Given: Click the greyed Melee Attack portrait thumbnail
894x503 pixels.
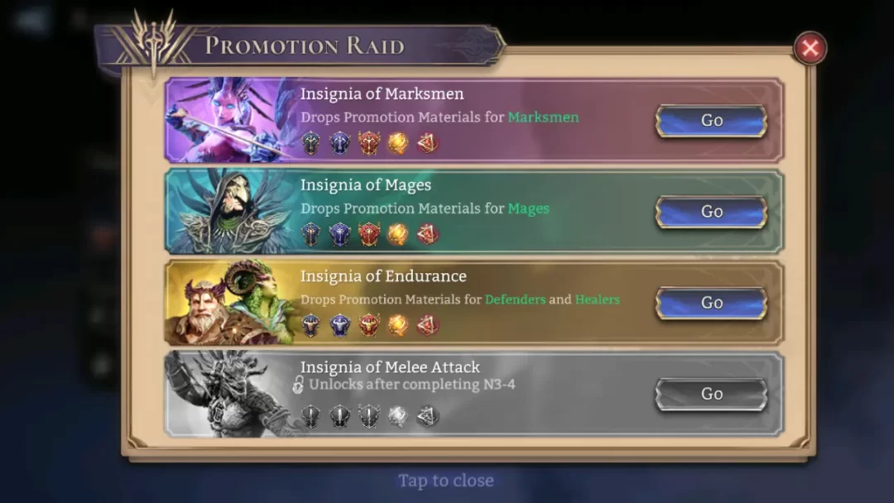Looking at the screenshot, I should (231, 394).
